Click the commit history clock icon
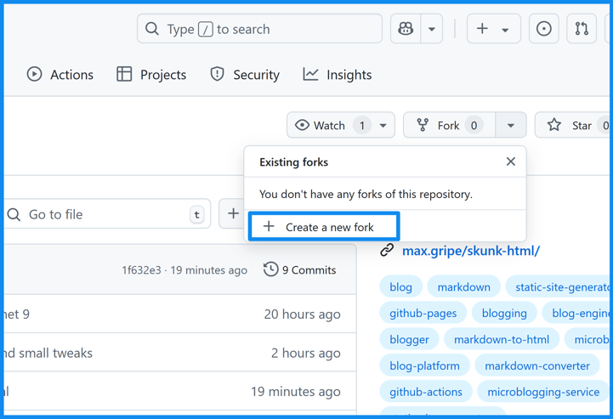The height and width of the screenshot is (419, 613). tap(270, 269)
